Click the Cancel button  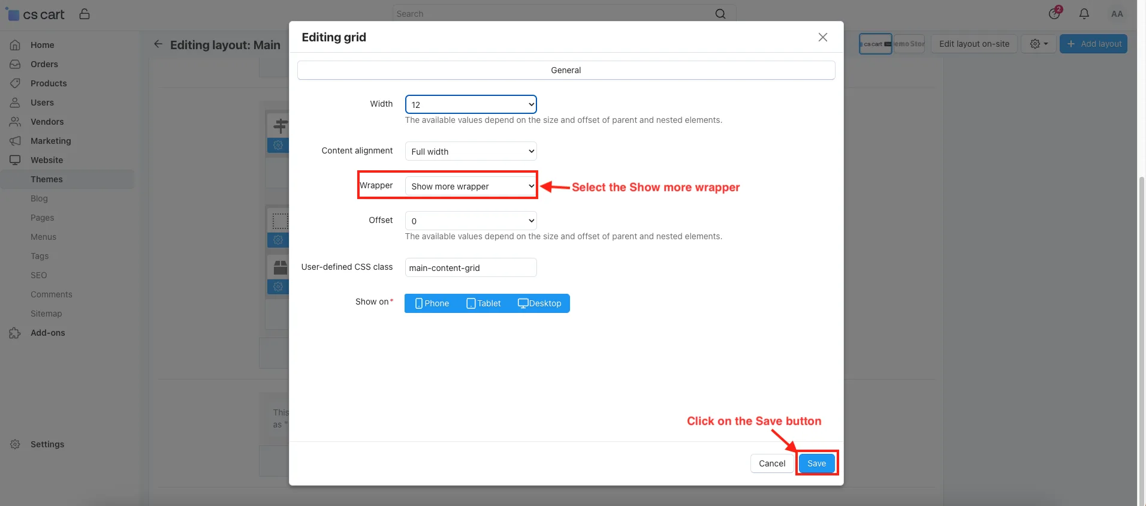(772, 463)
